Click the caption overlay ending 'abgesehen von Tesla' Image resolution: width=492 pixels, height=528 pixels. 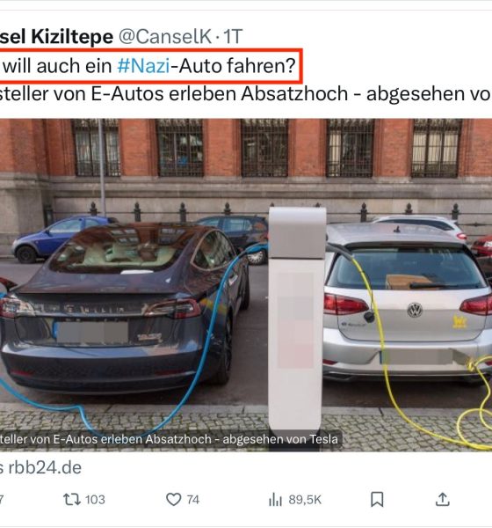170,439
